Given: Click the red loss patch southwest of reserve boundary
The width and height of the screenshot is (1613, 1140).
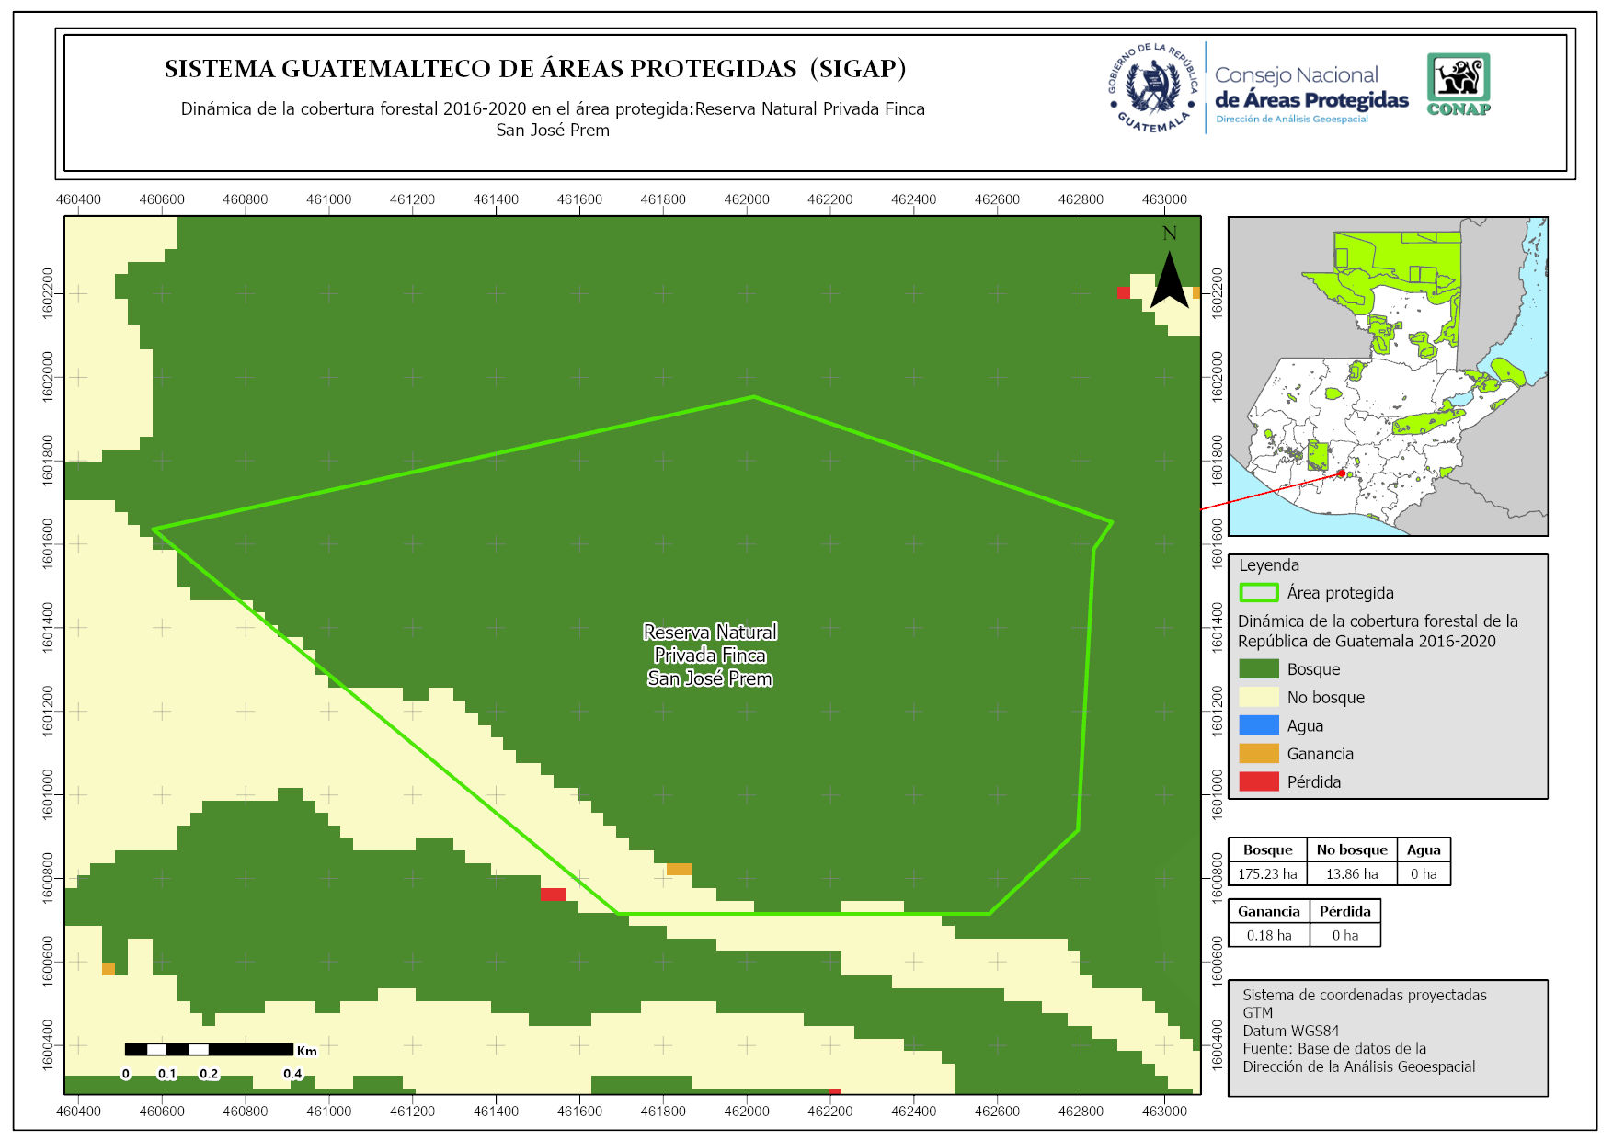Looking at the screenshot, I should pos(553,894).
